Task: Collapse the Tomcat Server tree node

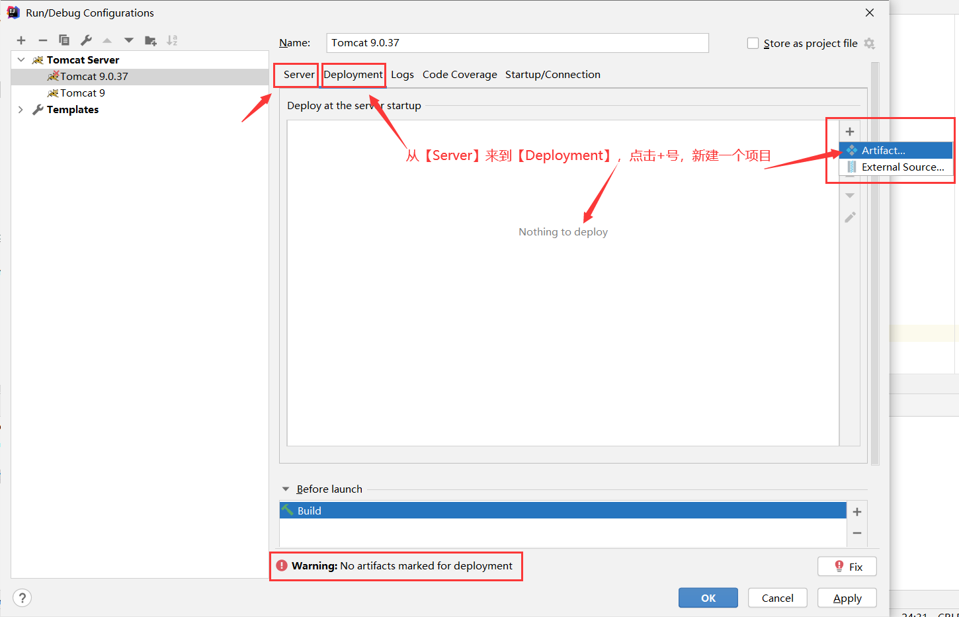Action: pyautogui.click(x=21, y=60)
